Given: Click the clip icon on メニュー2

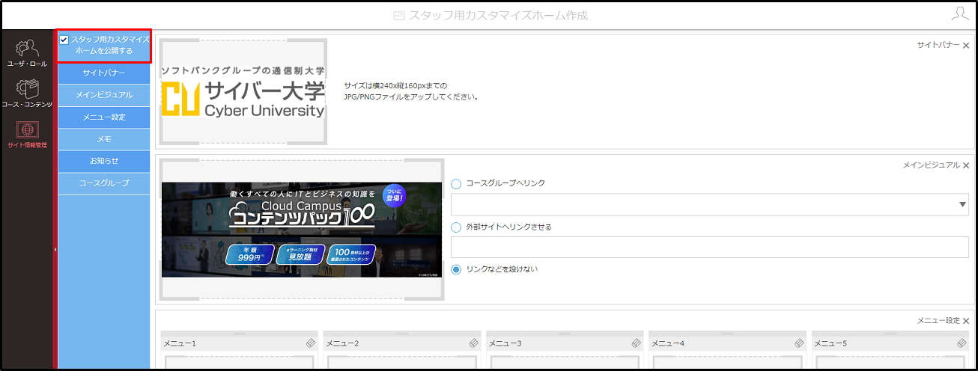Looking at the screenshot, I should pos(474,343).
